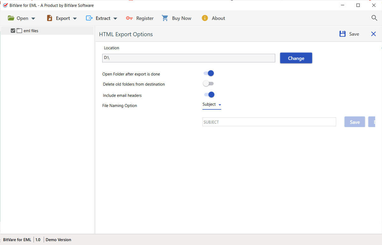The image size is (382, 245).
Task: Open the File Naming Option Subject dropdown
Action: tap(212, 105)
